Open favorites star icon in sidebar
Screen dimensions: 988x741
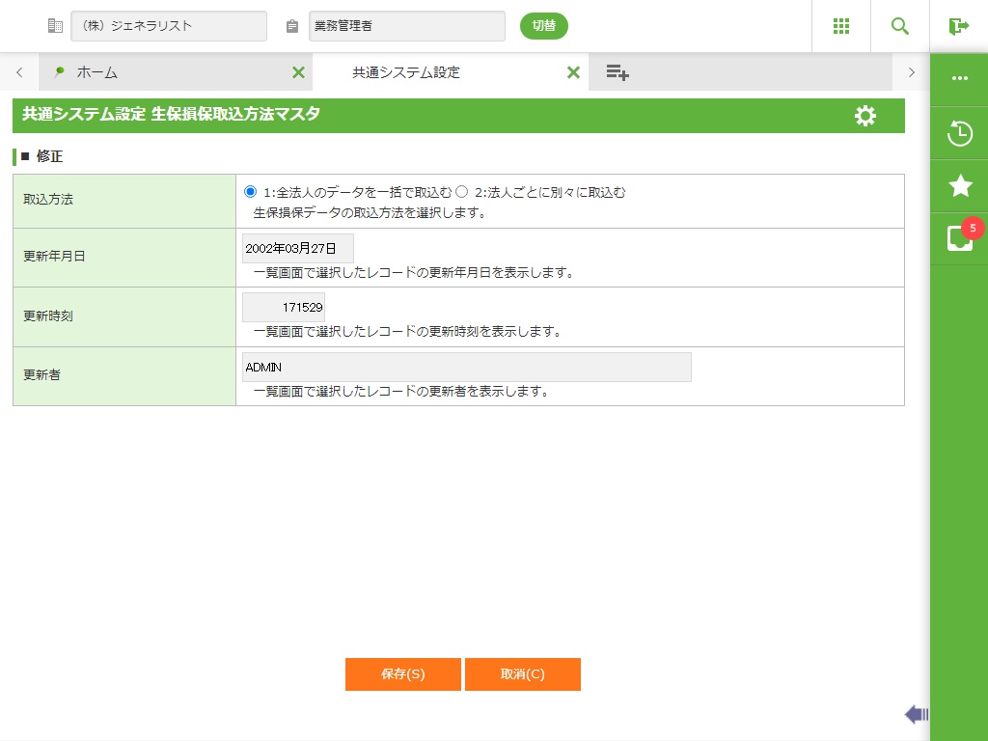(x=959, y=186)
